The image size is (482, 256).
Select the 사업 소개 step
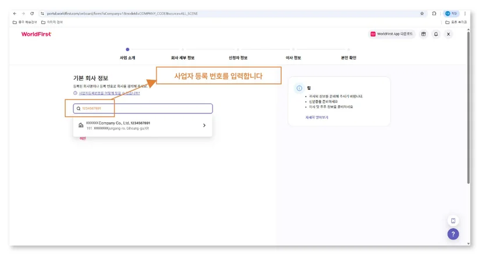127,58
